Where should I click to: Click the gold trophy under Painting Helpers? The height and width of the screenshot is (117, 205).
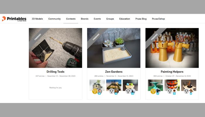tap(153, 91)
